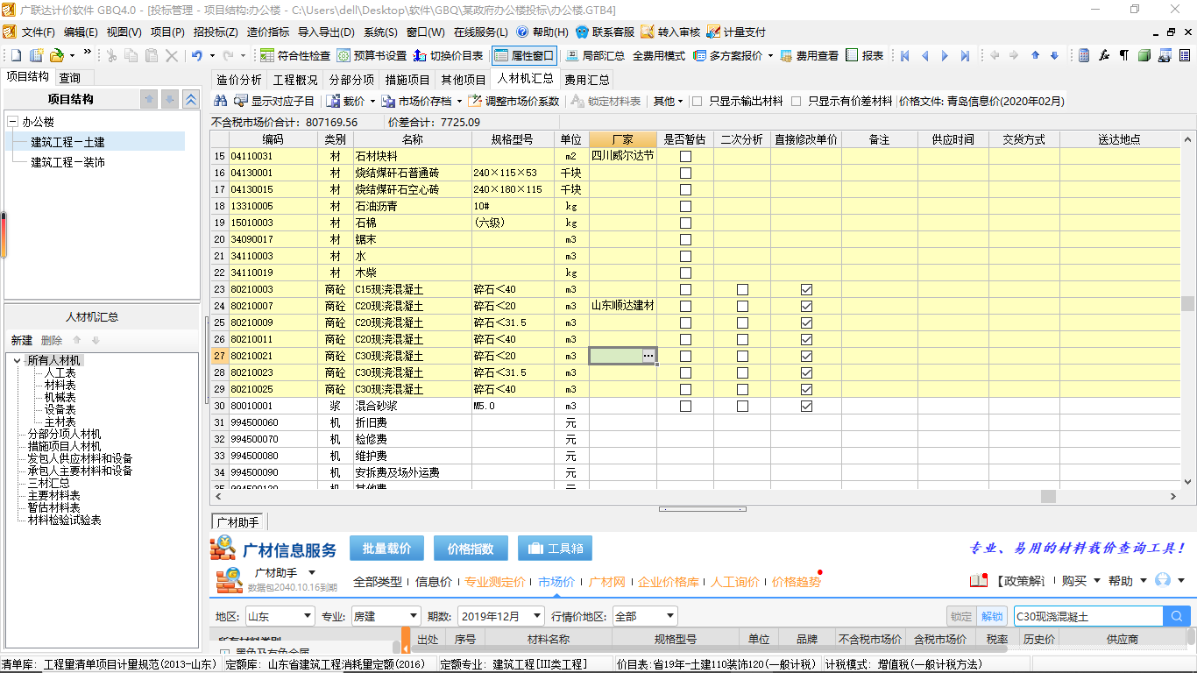Click 批量载价 button
This screenshot has height=673, width=1197.
387,549
